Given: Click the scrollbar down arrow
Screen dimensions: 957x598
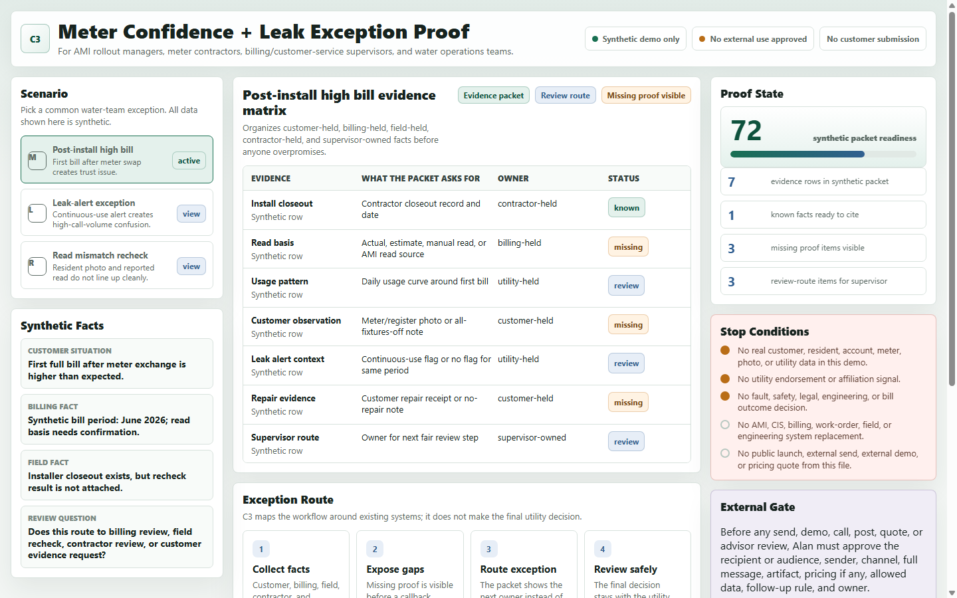Looking at the screenshot, I should click(x=952, y=593).
